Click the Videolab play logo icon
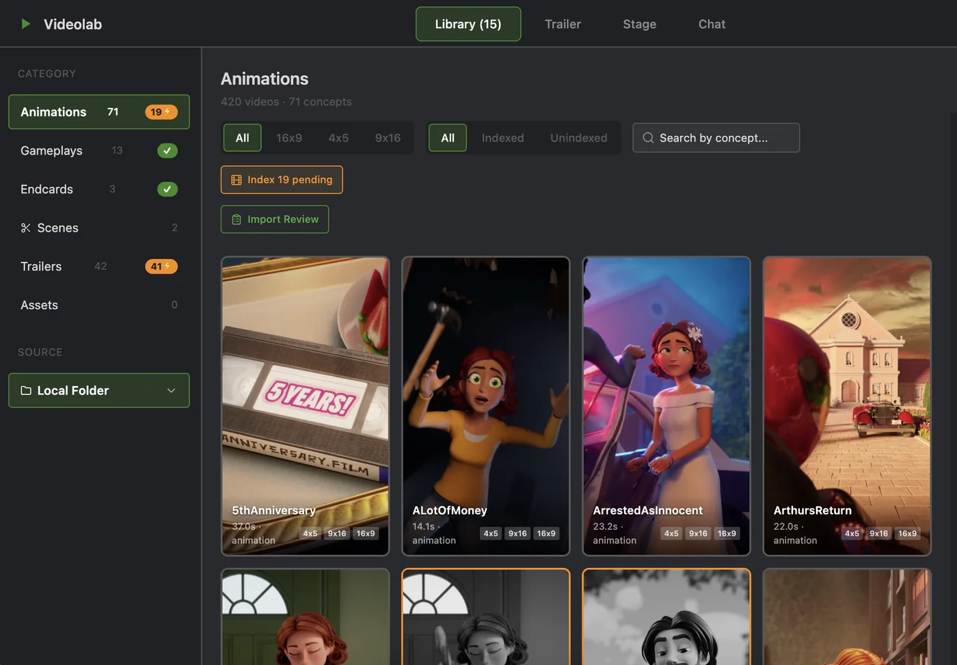This screenshot has width=957, height=665. click(x=26, y=24)
